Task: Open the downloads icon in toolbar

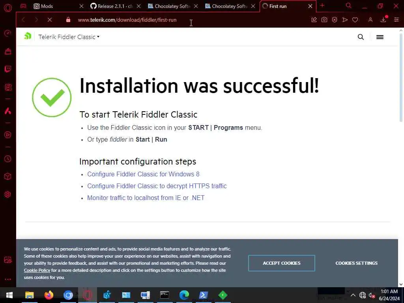Action: 383,20
